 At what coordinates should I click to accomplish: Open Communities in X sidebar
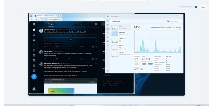[34, 55]
